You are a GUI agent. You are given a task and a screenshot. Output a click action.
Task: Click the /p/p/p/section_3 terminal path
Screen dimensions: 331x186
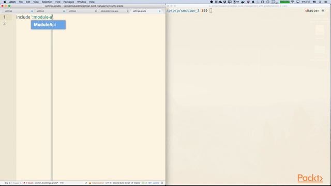coord(183,10)
